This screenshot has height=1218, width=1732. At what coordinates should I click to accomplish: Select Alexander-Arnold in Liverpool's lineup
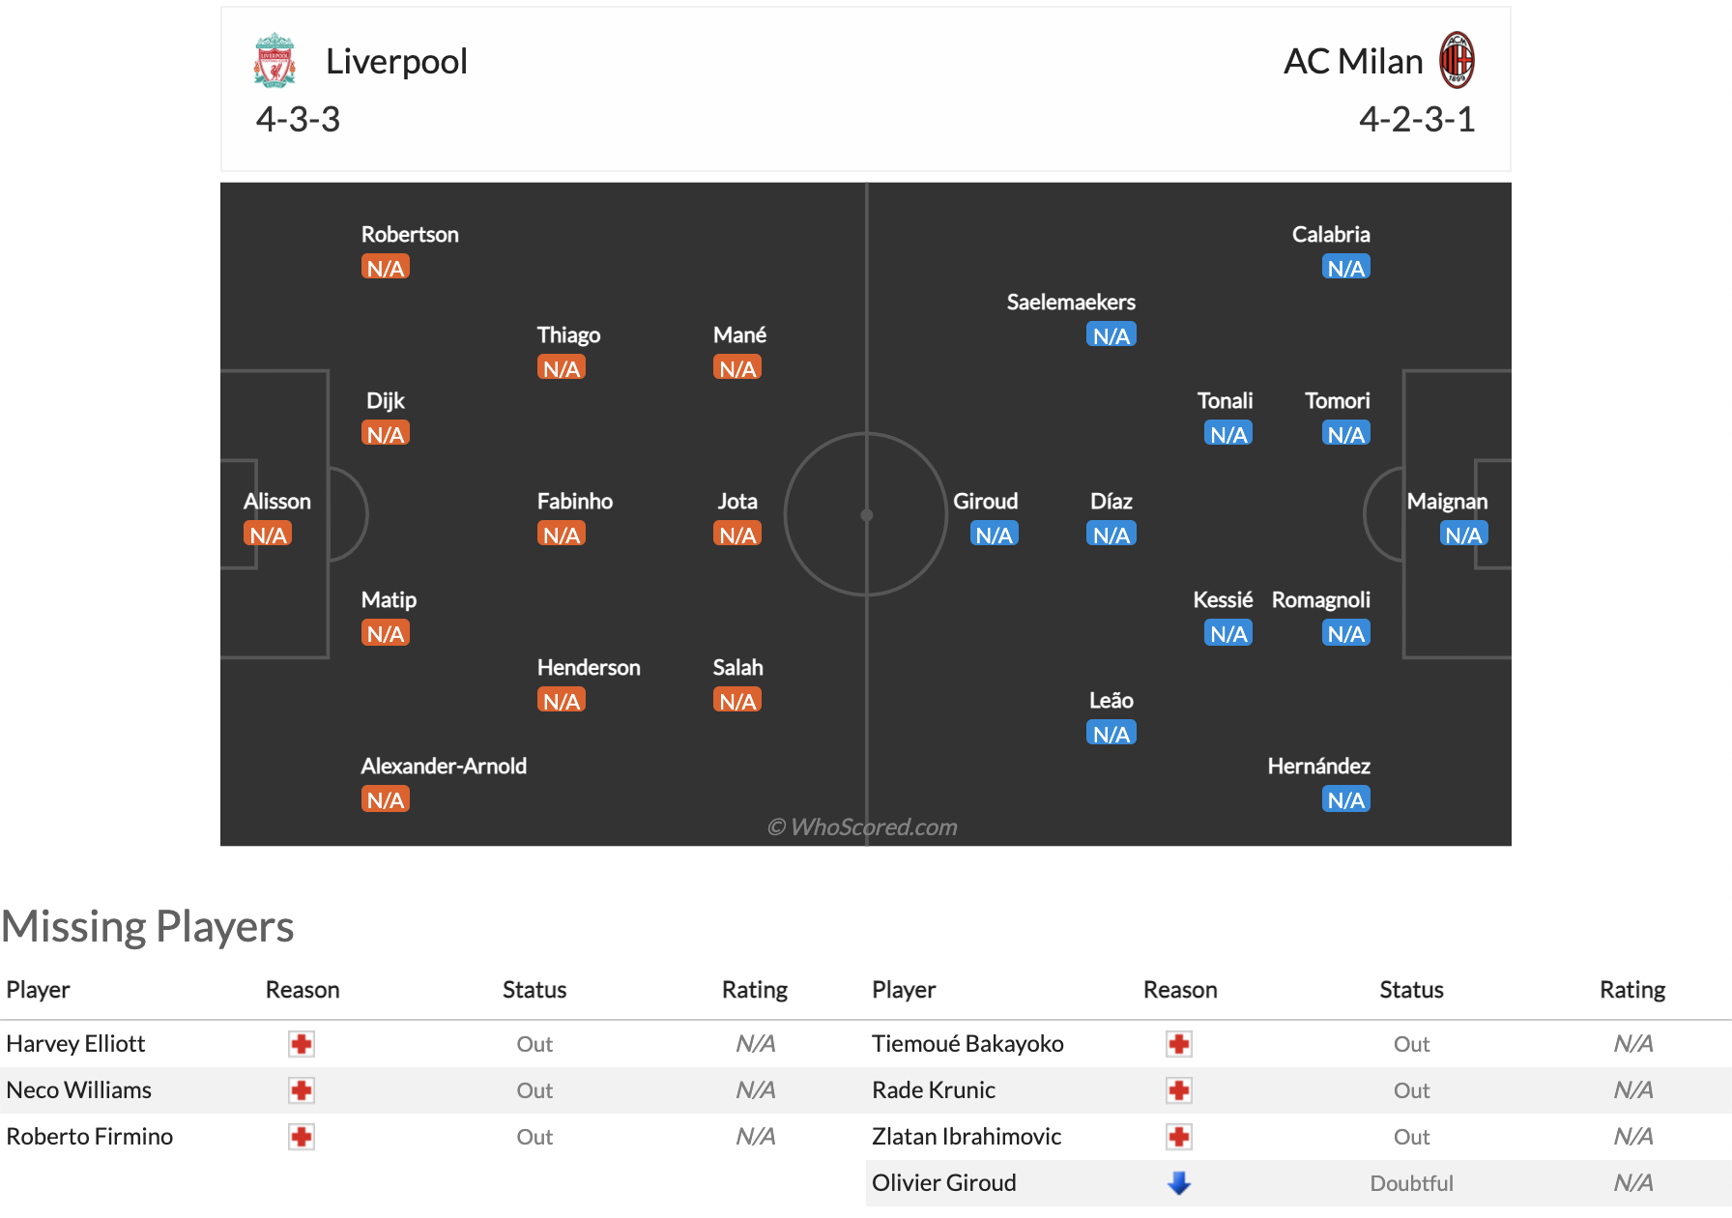click(444, 766)
